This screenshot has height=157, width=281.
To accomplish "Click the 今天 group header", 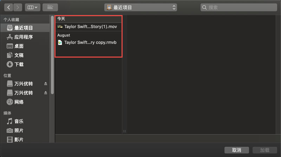I will [x=61, y=19].
